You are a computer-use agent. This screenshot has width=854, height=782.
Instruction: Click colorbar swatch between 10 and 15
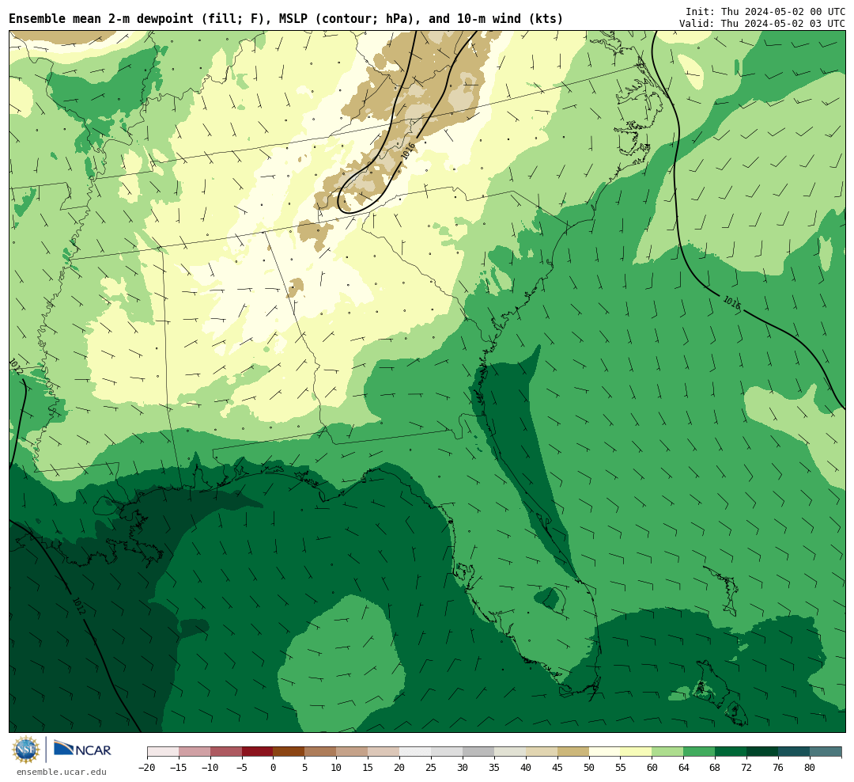(x=353, y=752)
